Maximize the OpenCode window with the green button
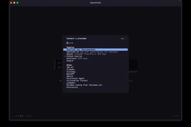Screen dimensions: 191x127 coord(18,3)
